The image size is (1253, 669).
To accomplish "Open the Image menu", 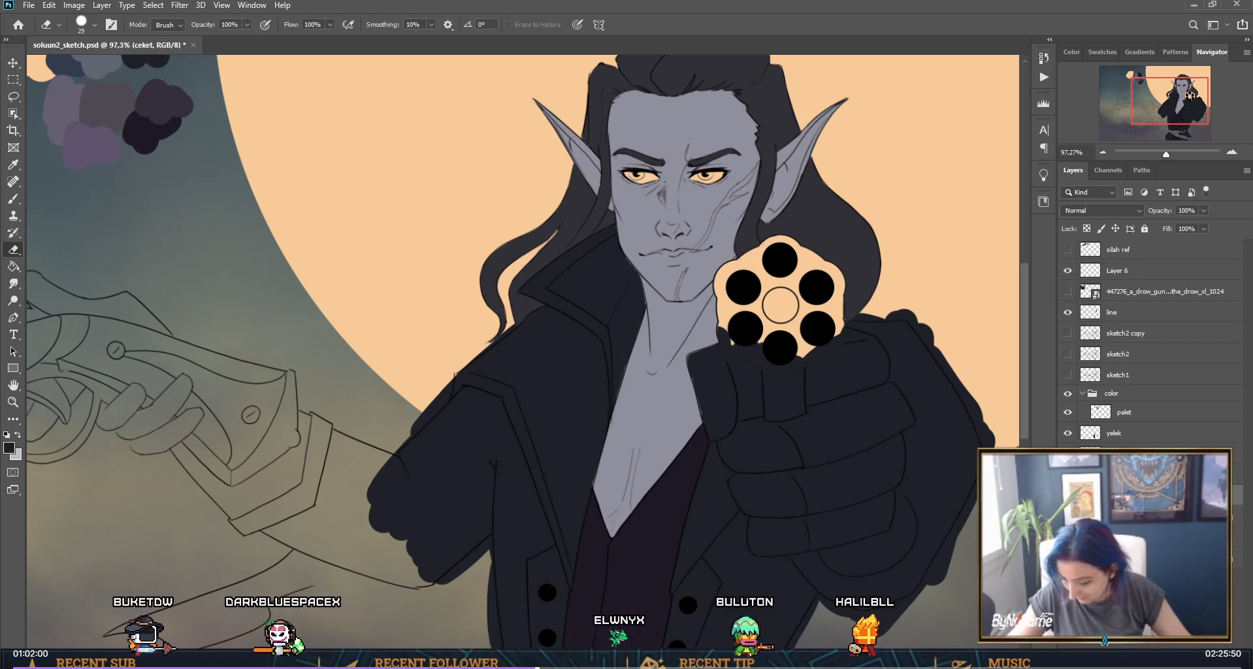I will (74, 5).
